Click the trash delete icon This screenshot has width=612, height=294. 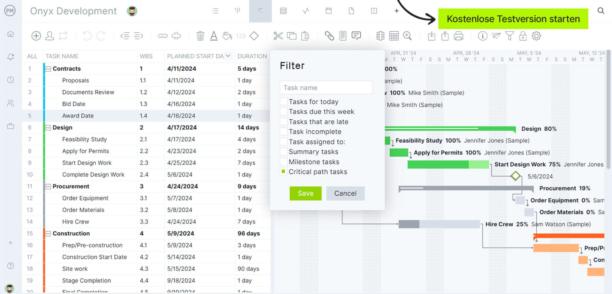200,36
